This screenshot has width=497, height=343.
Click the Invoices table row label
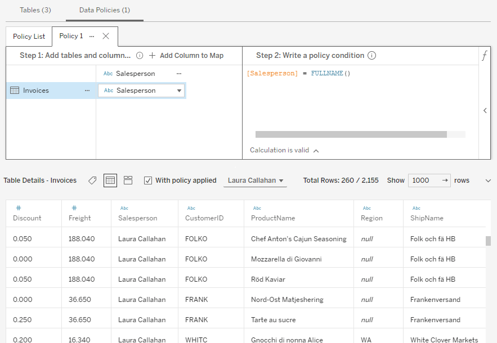(x=36, y=91)
